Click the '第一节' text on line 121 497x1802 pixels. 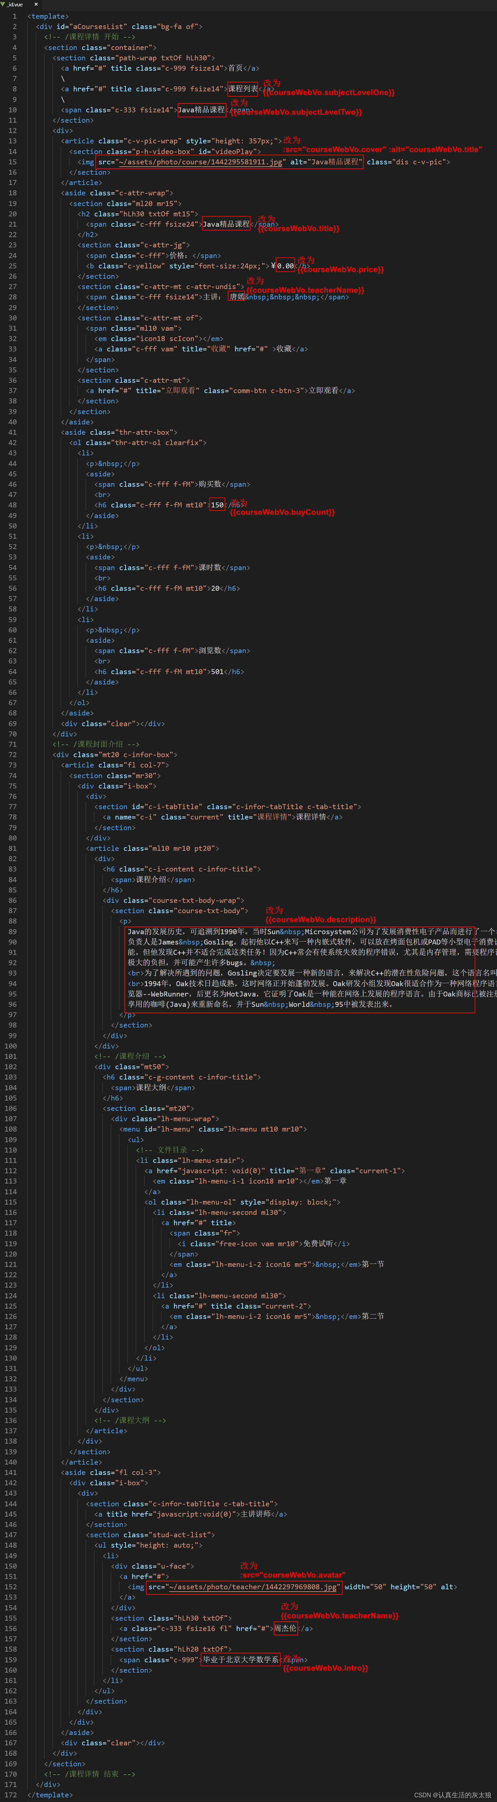point(373,1264)
